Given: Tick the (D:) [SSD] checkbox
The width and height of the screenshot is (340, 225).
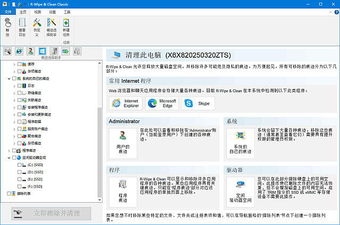Looking at the screenshot, I should (x=19, y=172).
